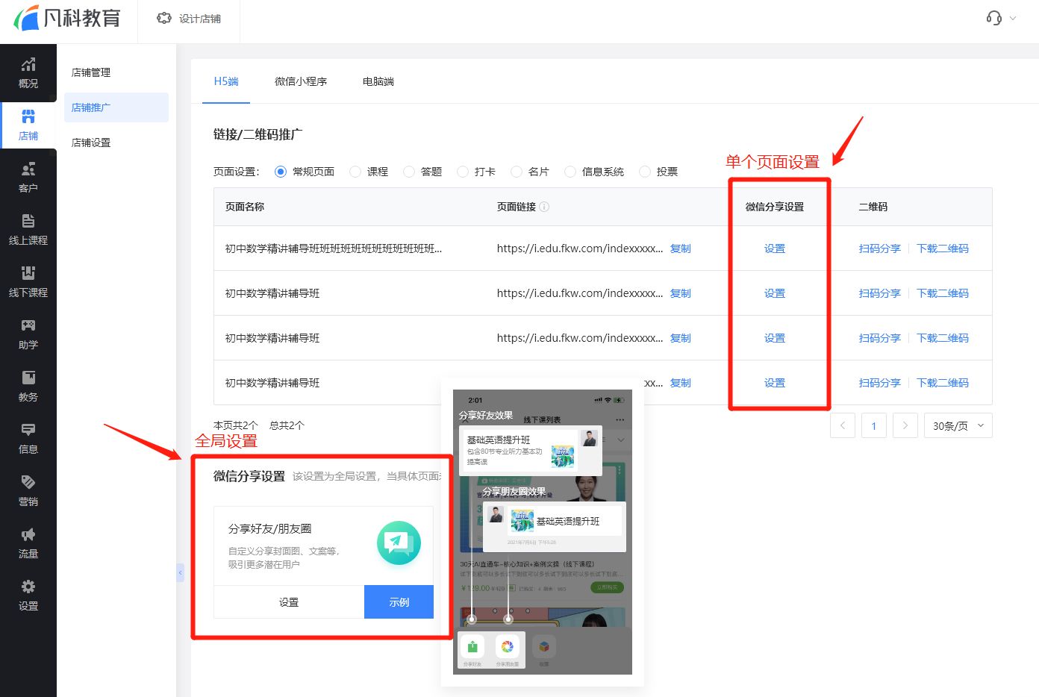1039x697 pixels.
Task: Click 扫码分享 in the first row
Action: 880,249
